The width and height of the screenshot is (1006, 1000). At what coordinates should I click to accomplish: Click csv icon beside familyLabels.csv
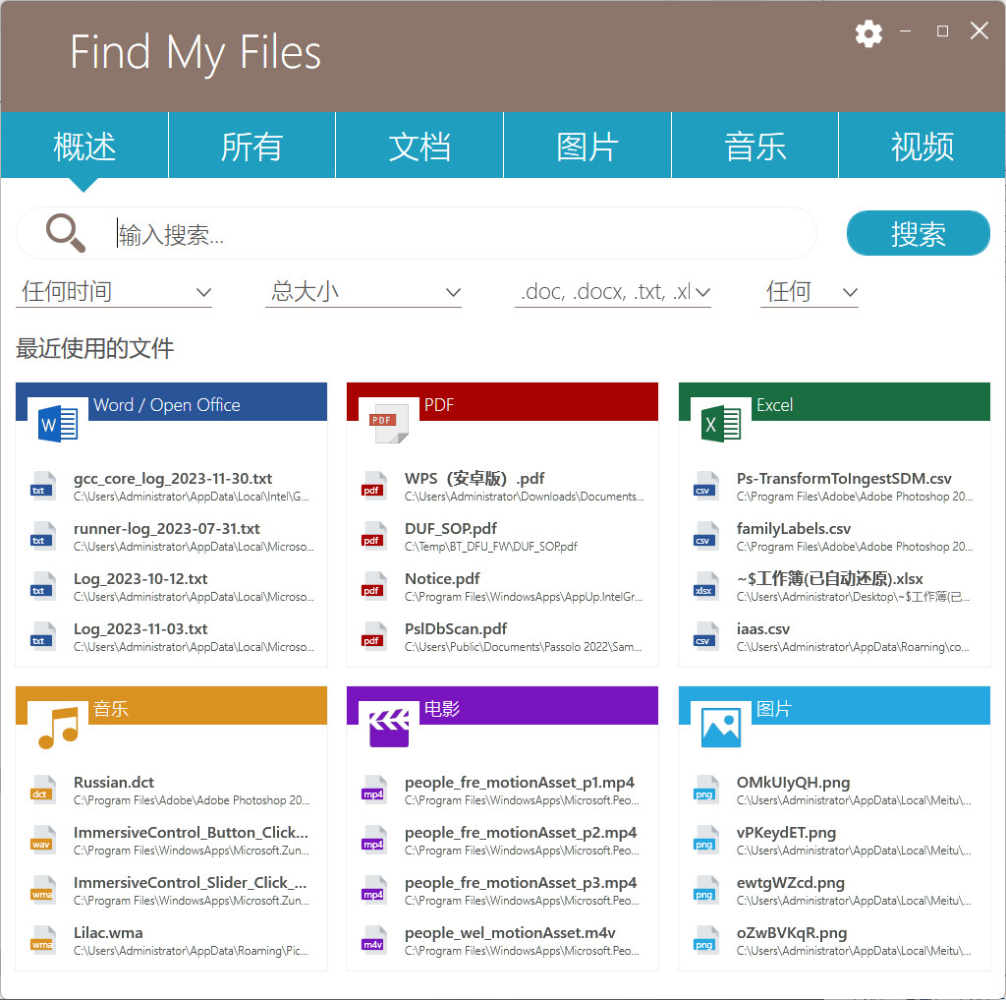pyautogui.click(x=705, y=536)
